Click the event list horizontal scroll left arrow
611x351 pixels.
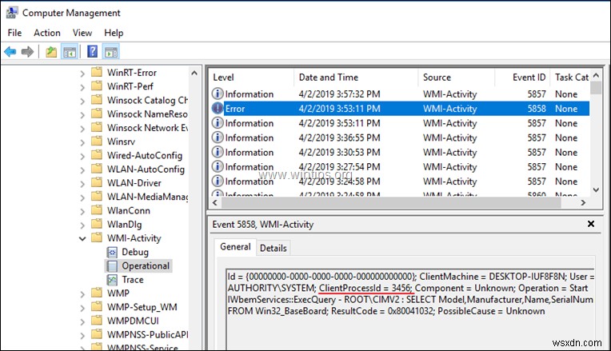pyautogui.click(x=214, y=202)
